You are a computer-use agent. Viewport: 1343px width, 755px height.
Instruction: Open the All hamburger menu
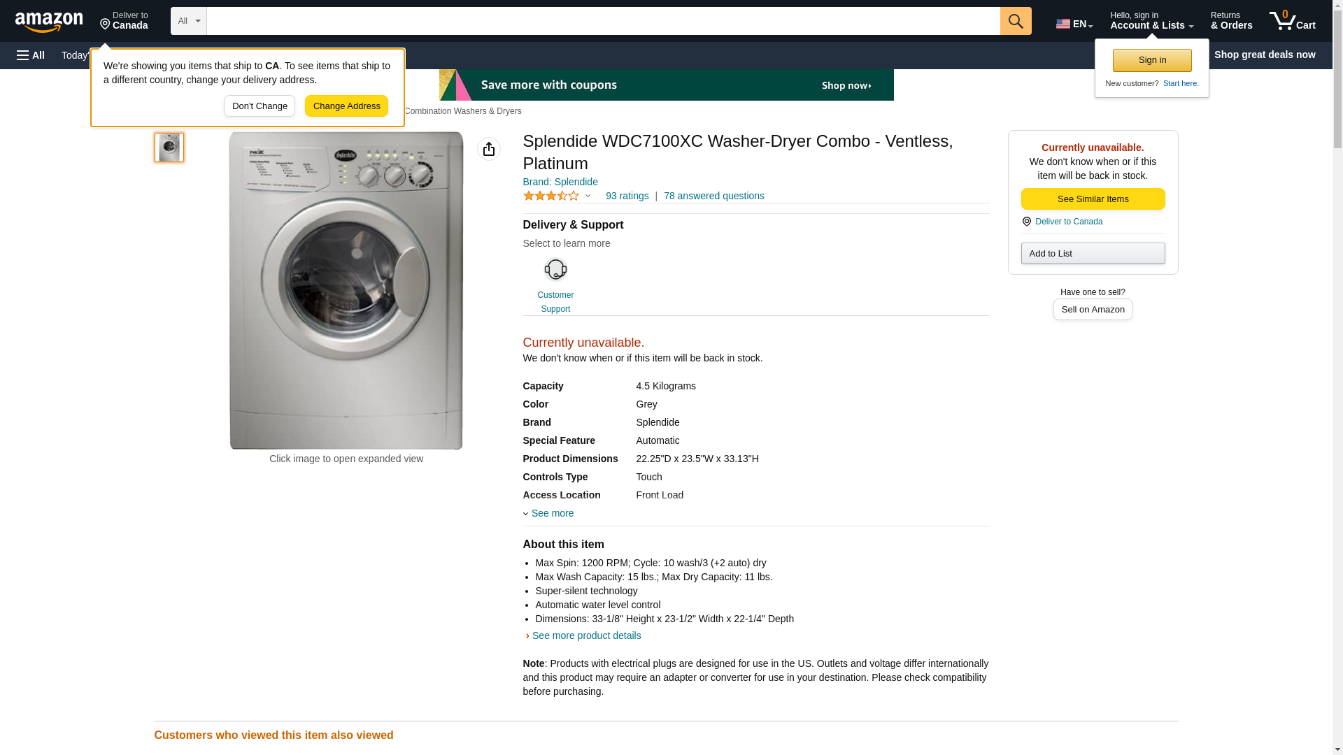pos(31,55)
